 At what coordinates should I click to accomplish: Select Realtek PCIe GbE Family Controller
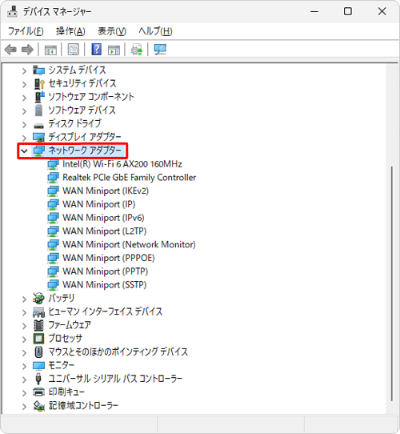click(129, 178)
